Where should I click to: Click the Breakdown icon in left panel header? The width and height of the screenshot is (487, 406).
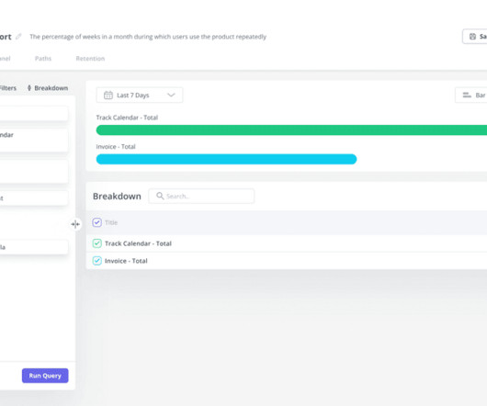click(29, 88)
